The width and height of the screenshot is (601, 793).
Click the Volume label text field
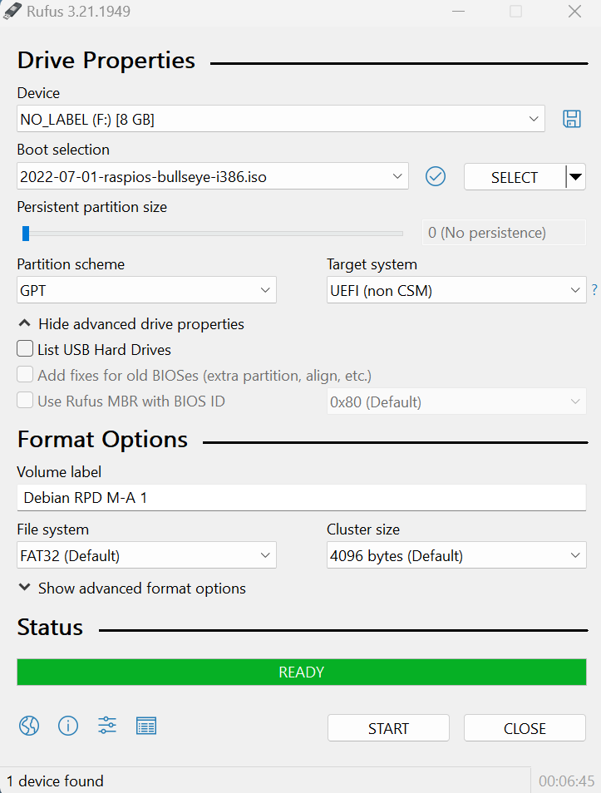[301, 498]
